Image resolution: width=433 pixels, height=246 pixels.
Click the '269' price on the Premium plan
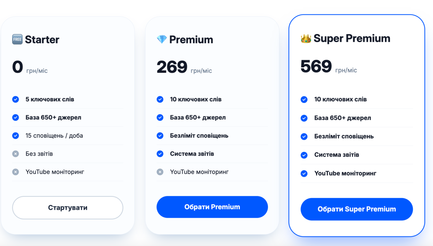[x=172, y=67]
